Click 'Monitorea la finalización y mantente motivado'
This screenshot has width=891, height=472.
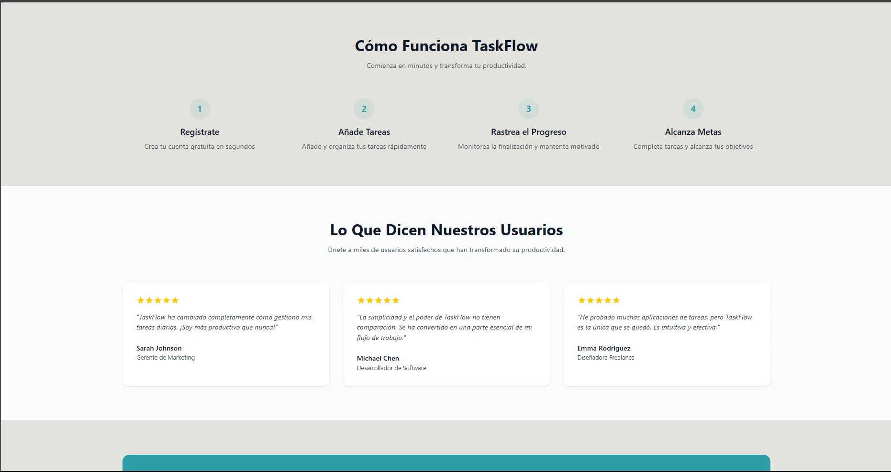click(x=529, y=146)
